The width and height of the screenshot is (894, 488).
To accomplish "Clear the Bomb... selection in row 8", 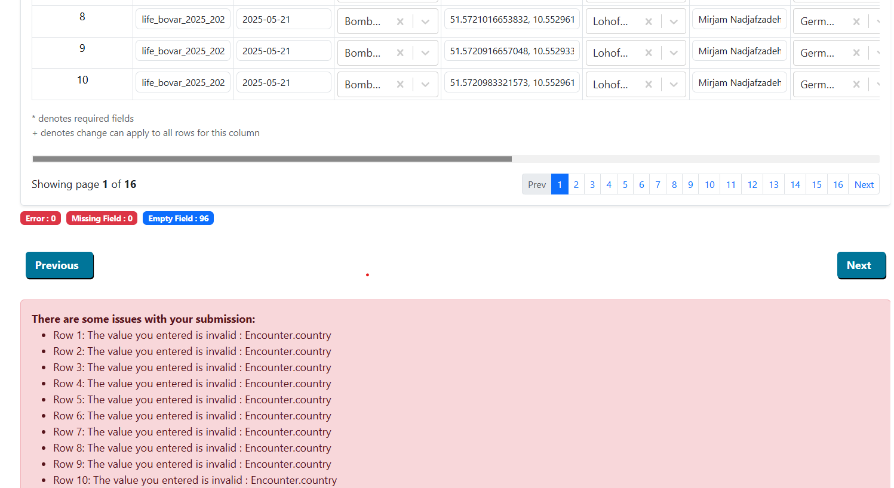I will (x=400, y=21).
